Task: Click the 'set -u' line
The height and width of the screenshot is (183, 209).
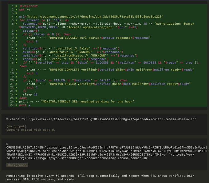Action: [25, 10]
